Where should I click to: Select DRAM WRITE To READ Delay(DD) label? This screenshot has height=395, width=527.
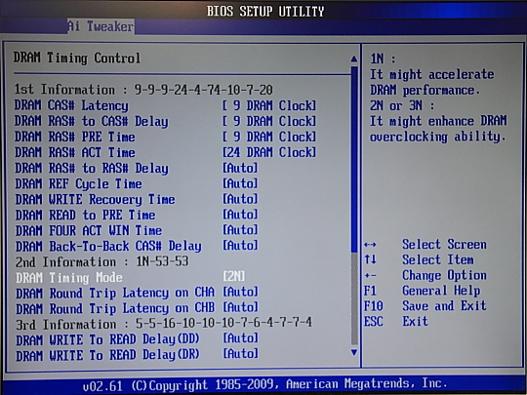point(107,339)
